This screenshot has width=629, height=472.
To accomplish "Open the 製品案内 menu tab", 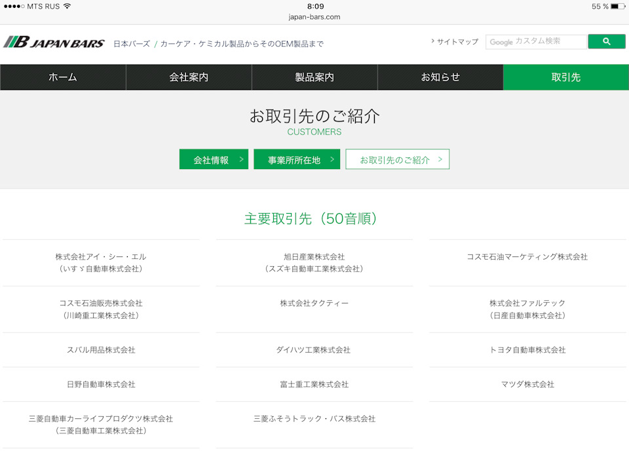I will [314, 77].
